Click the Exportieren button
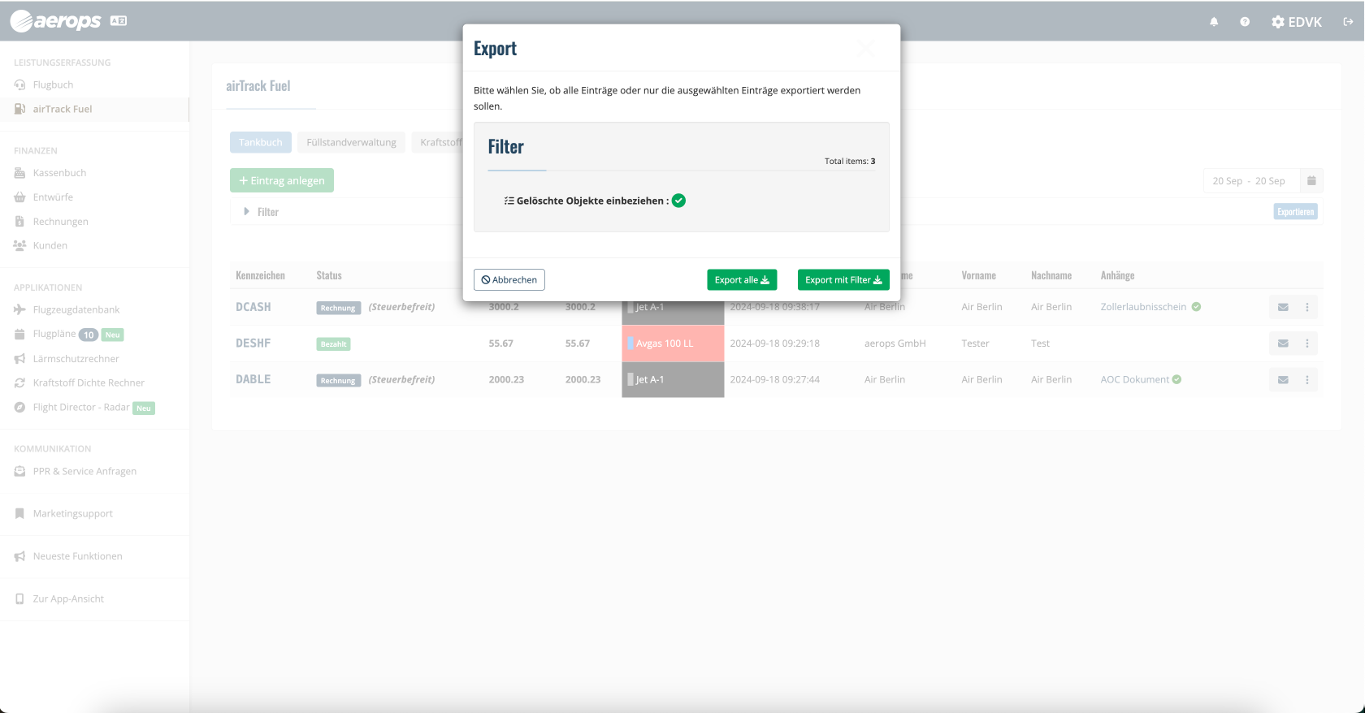The height and width of the screenshot is (713, 1365). coord(1295,212)
